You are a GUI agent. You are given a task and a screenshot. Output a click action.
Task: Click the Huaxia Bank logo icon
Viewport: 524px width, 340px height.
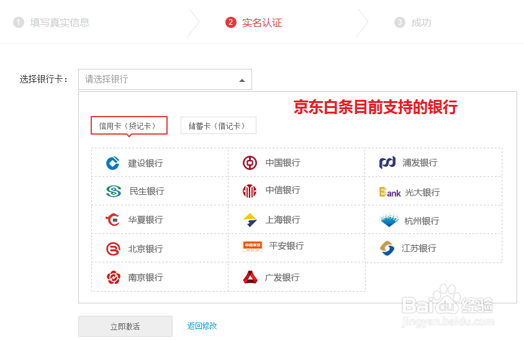[112, 220]
